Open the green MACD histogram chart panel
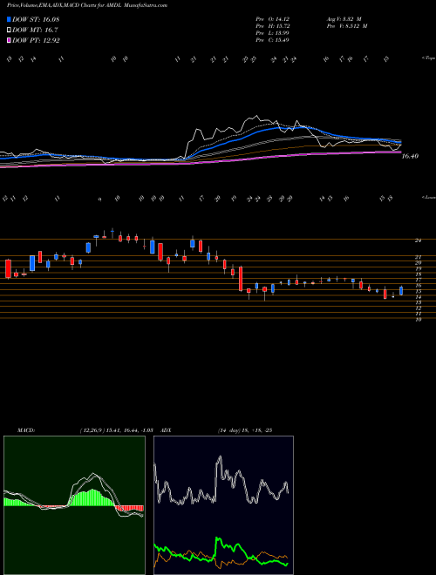Viewport: 436px width, 575px height. (74, 505)
